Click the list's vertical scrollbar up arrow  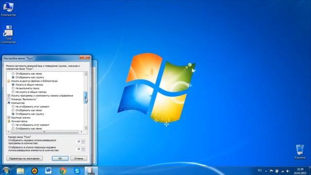(86, 74)
